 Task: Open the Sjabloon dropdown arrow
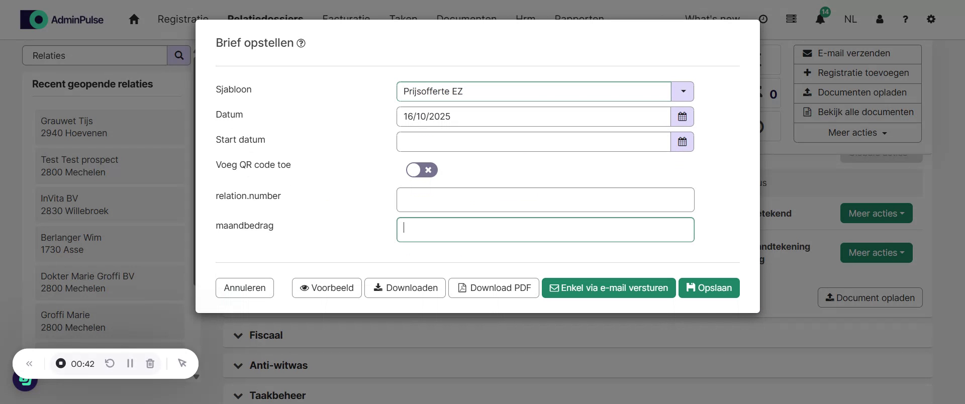pyautogui.click(x=683, y=91)
